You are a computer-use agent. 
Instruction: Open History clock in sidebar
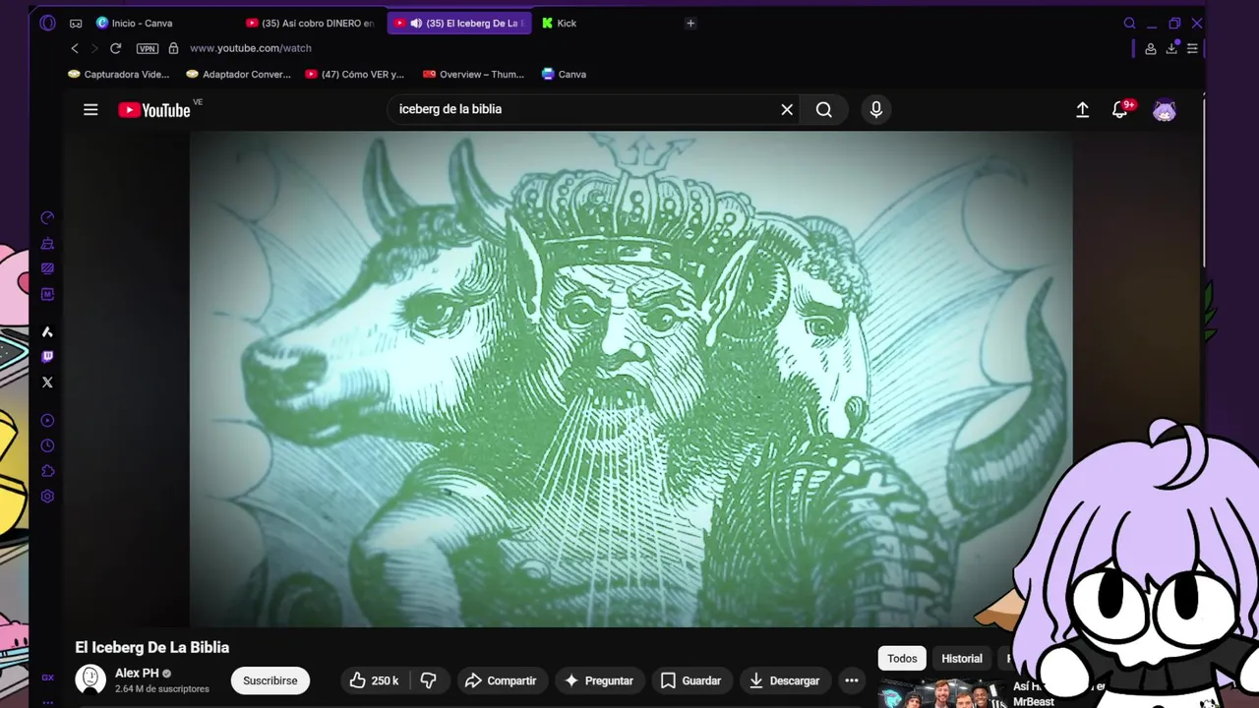pos(47,445)
